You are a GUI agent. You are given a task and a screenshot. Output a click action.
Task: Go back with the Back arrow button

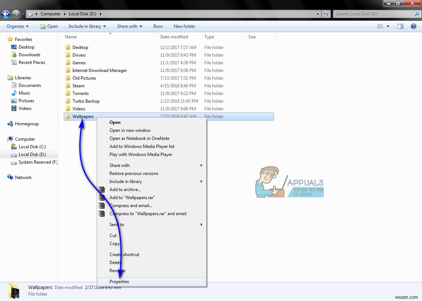(5, 14)
